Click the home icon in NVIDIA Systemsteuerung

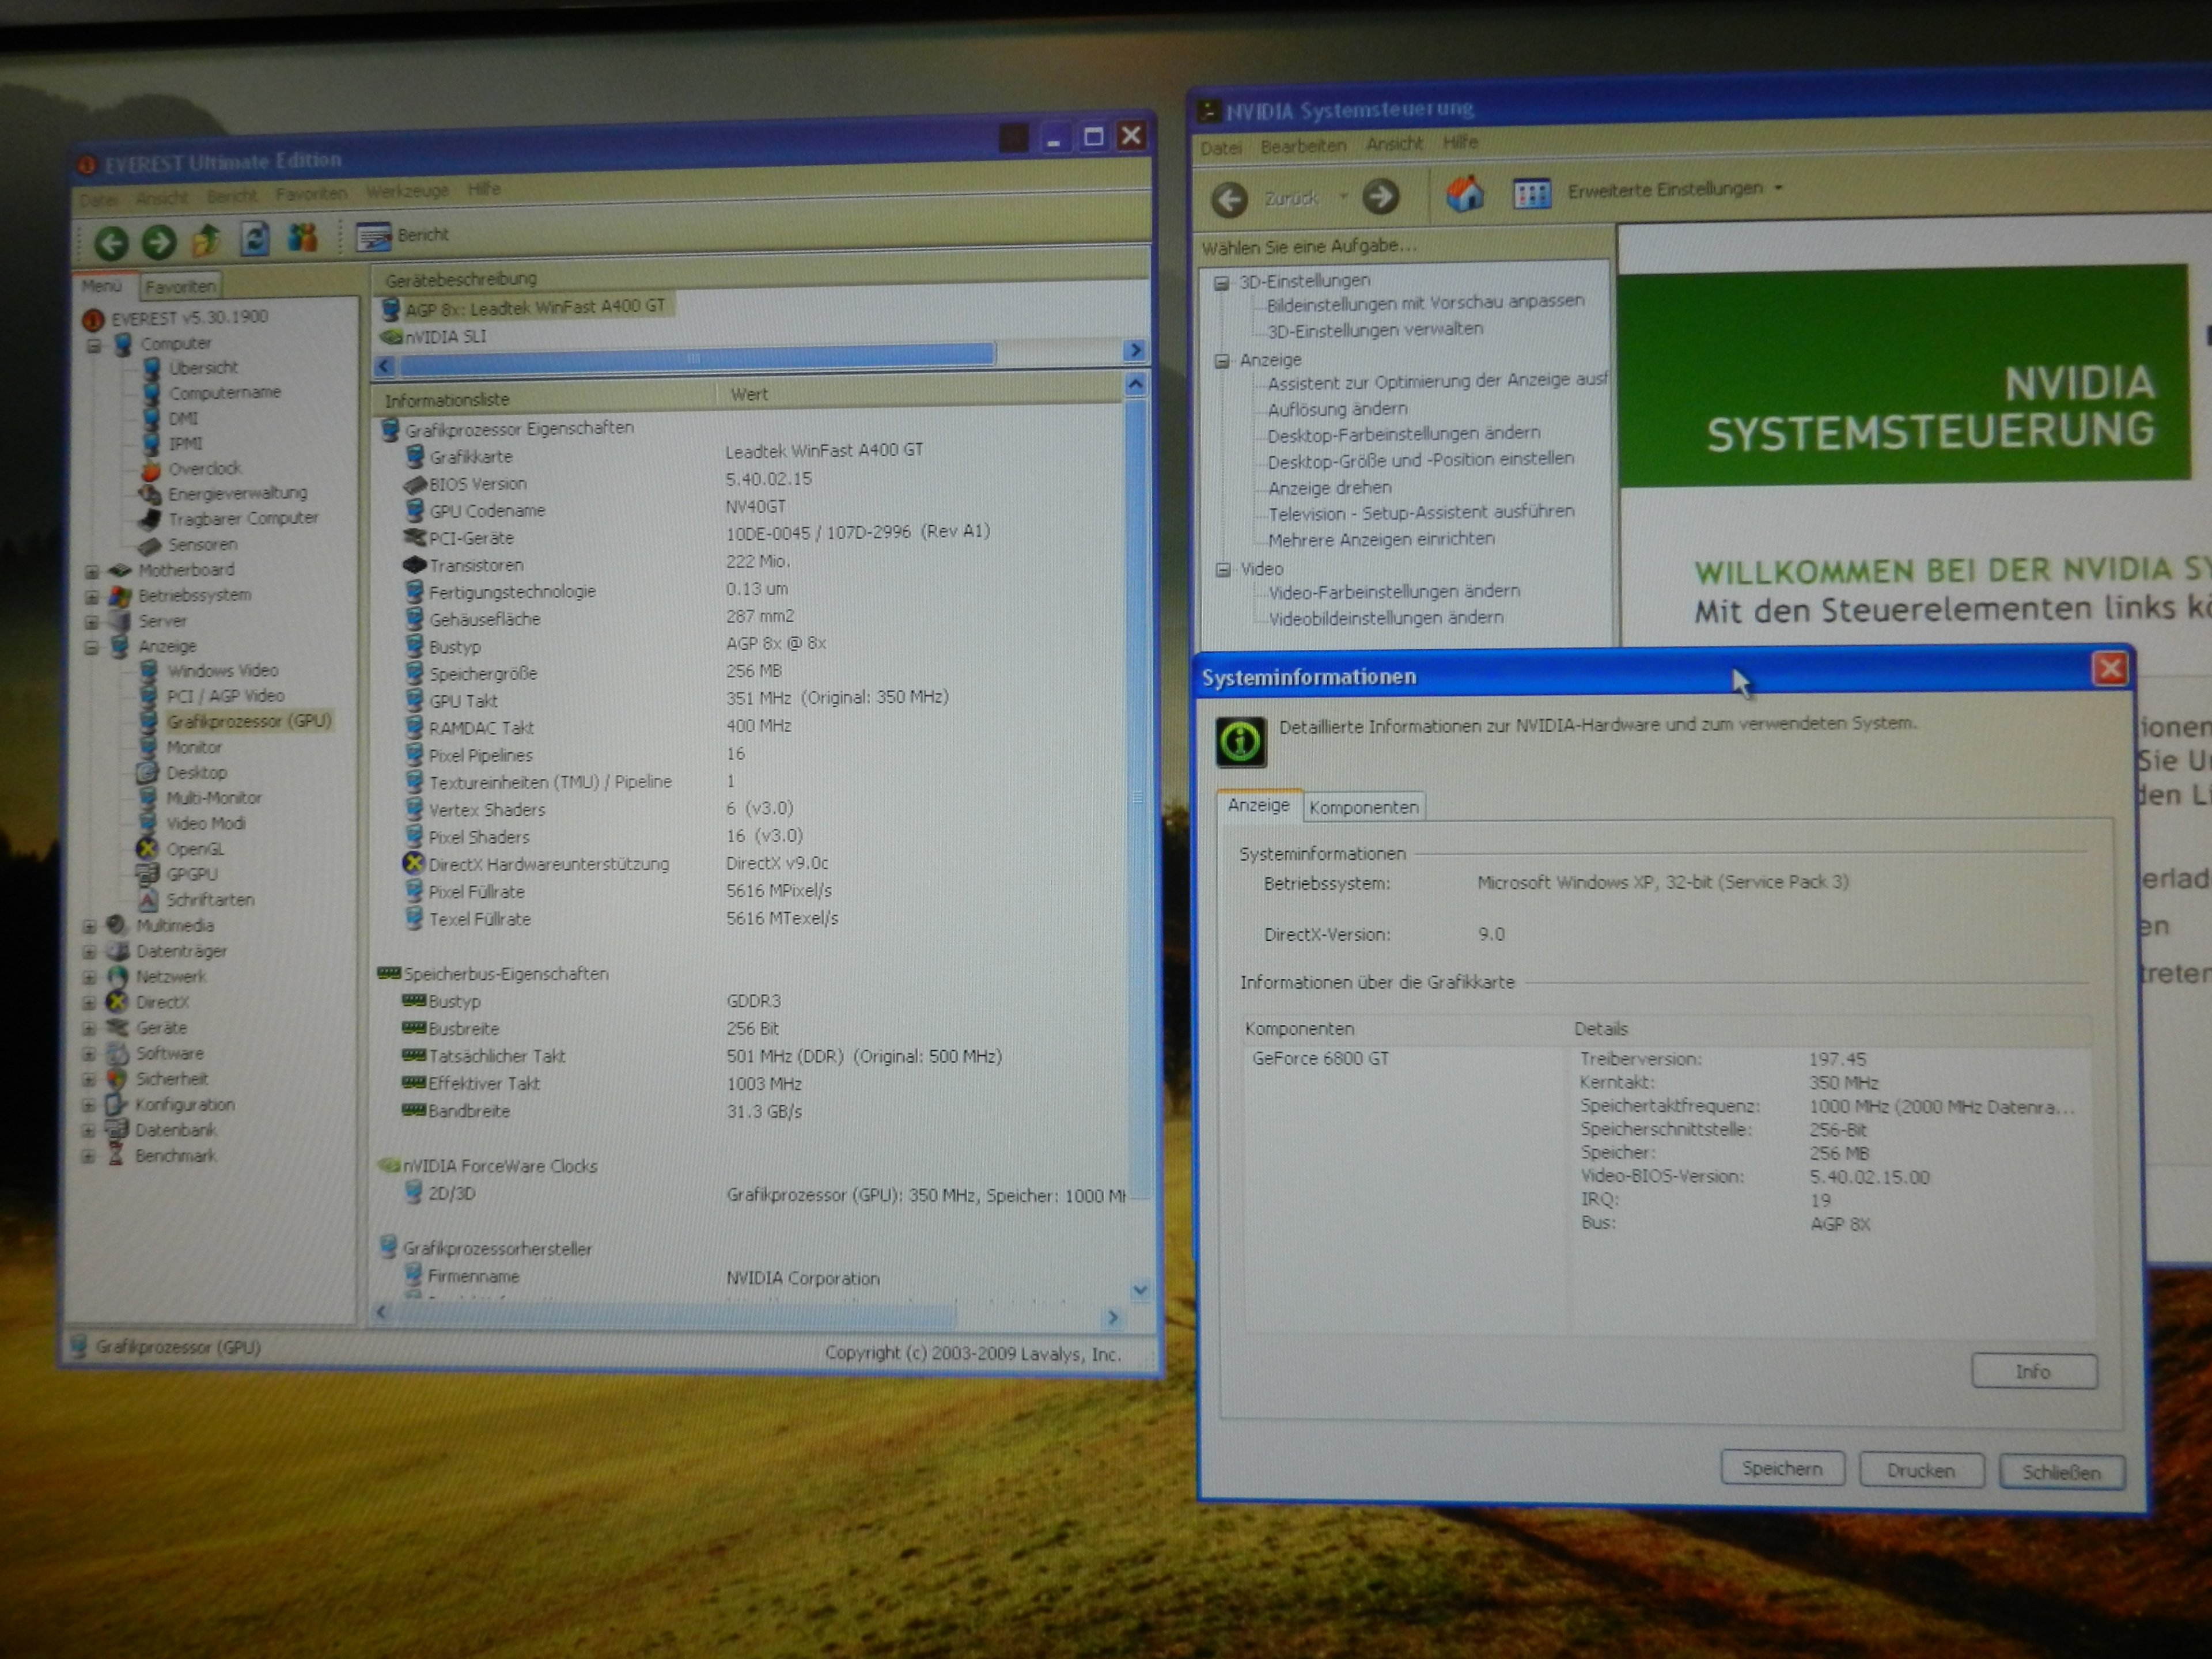(x=1465, y=193)
